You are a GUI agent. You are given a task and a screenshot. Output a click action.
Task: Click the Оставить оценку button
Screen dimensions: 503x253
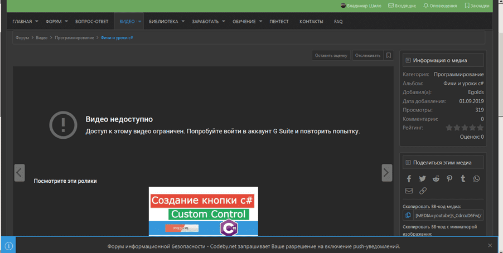[331, 55]
